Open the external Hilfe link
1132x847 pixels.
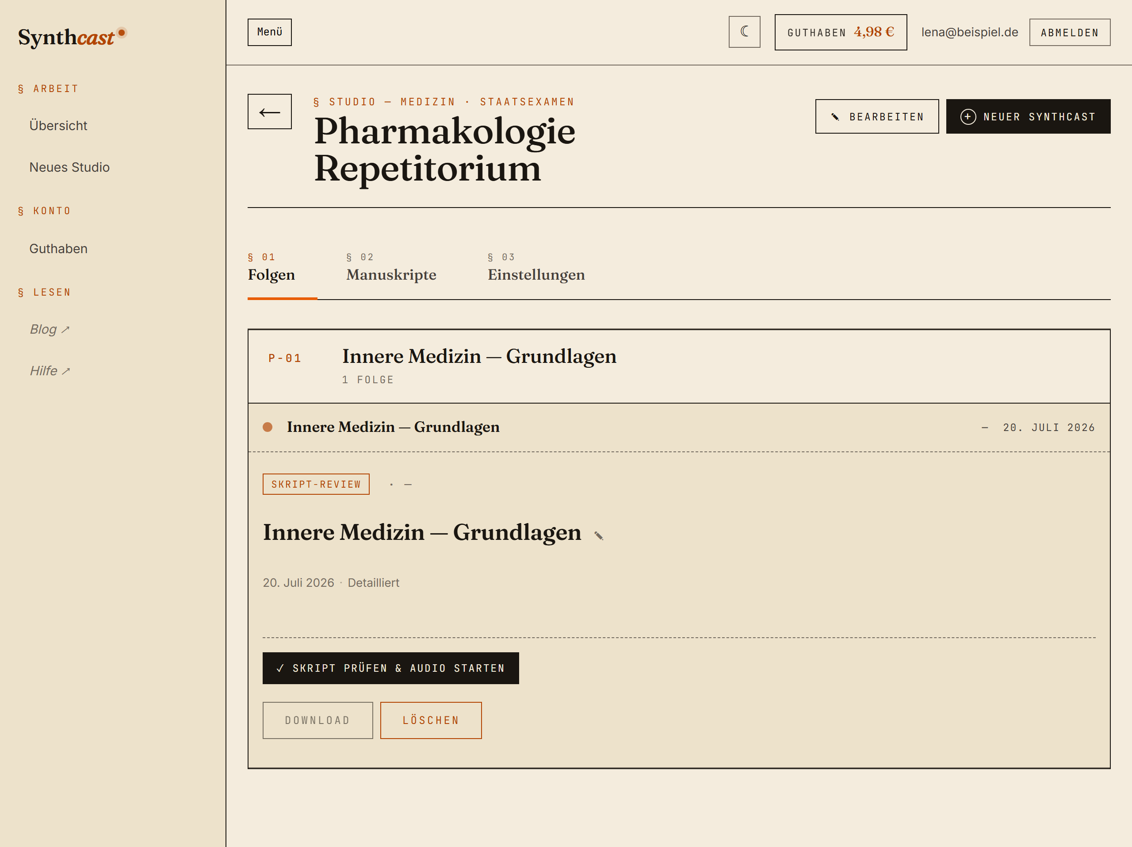(x=50, y=371)
